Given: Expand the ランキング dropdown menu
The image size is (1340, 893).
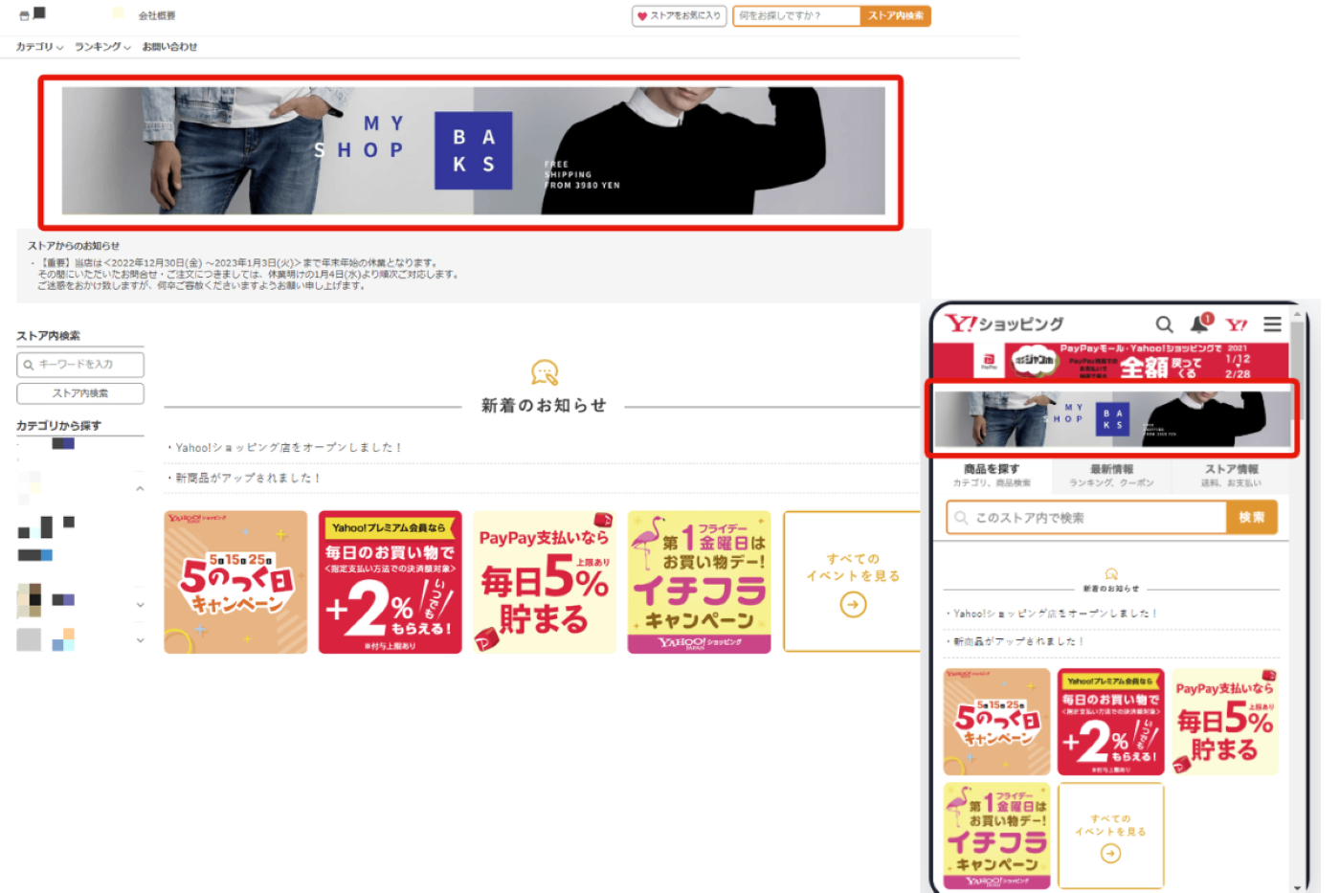Looking at the screenshot, I should click(x=102, y=47).
